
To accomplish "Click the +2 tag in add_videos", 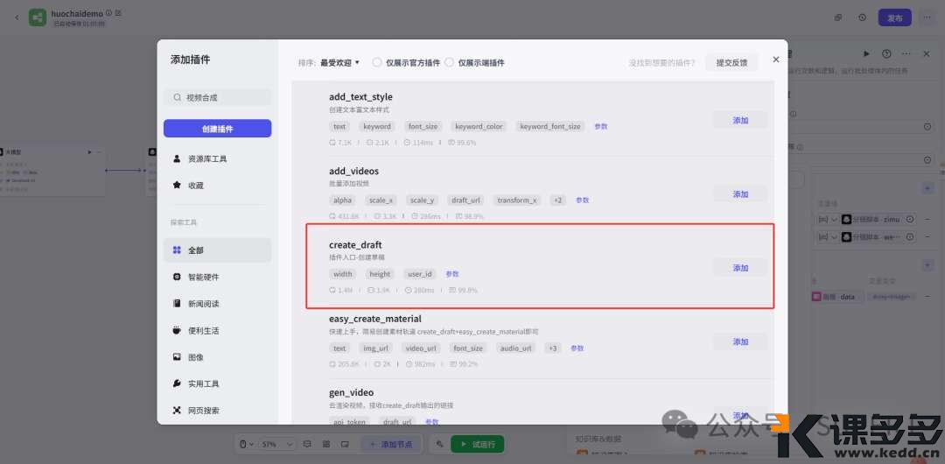I will pyautogui.click(x=558, y=200).
